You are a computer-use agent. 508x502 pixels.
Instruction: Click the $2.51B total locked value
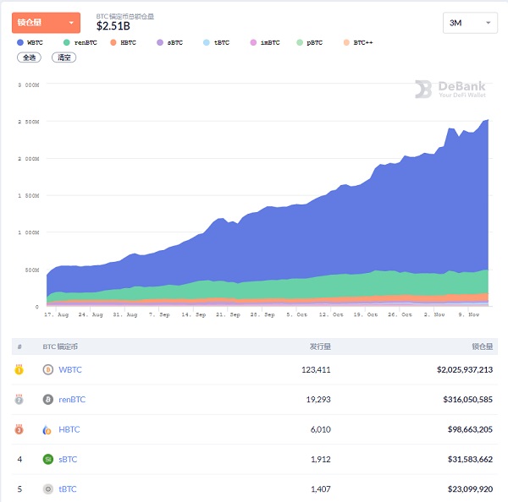tap(113, 26)
